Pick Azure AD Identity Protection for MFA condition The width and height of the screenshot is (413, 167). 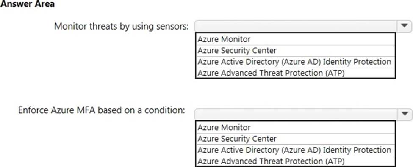[295, 150]
